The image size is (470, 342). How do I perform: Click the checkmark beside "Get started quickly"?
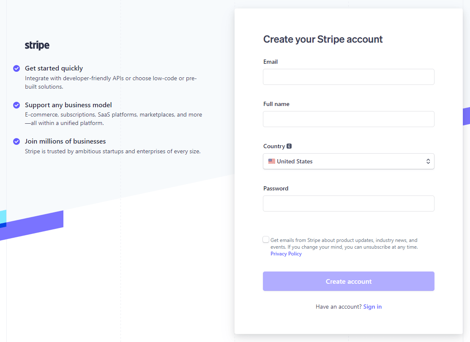(x=16, y=68)
